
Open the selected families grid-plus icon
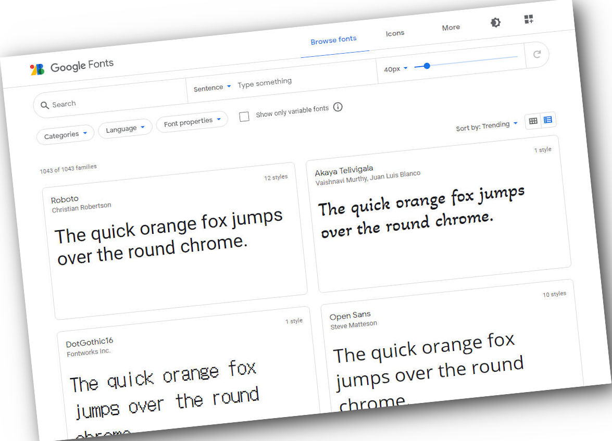coord(529,19)
